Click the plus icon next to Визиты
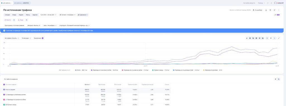 (14, 20)
